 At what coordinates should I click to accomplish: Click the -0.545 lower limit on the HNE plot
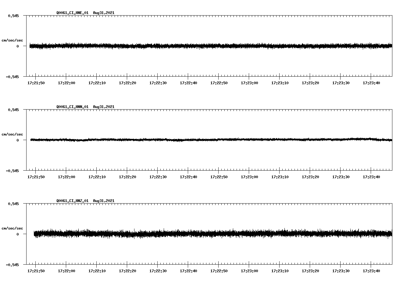tap(12, 77)
